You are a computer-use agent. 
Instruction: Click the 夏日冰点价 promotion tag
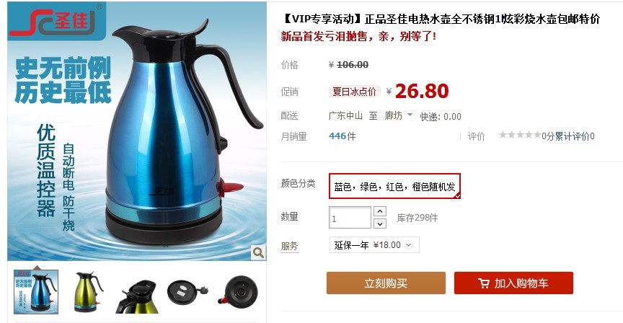pos(354,92)
